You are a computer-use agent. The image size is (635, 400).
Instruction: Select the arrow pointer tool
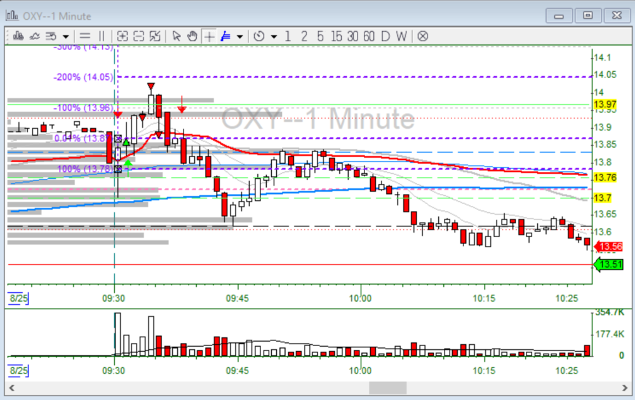pyautogui.click(x=177, y=36)
